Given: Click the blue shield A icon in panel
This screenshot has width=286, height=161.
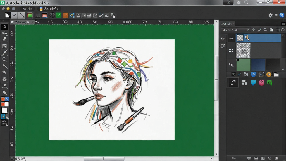Looking at the screenshot, I should tap(254, 74).
